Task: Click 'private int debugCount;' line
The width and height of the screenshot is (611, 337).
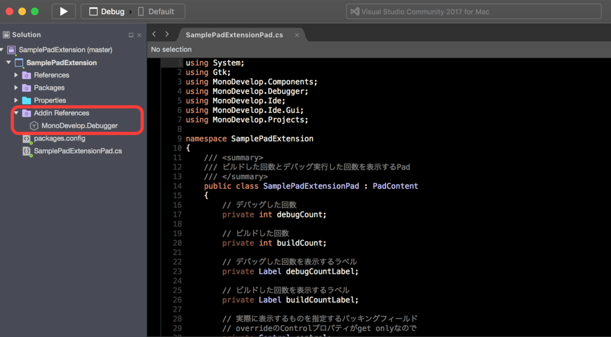Action: [x=274, y=215]
